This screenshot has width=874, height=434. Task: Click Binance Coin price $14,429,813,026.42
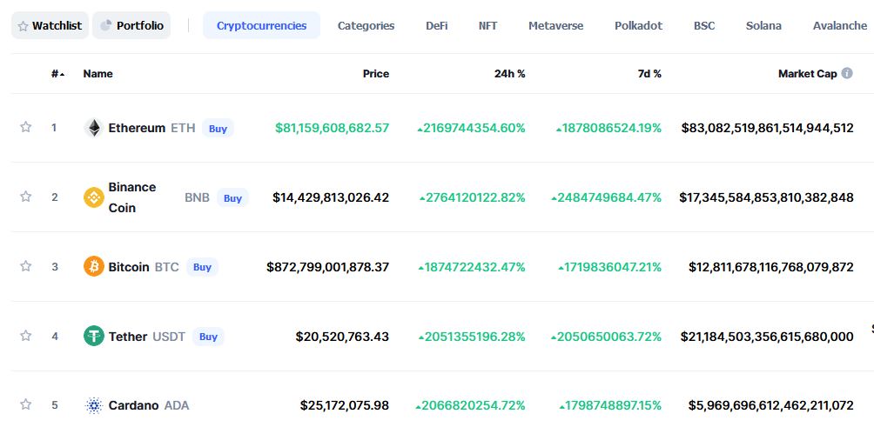[331, 197]
